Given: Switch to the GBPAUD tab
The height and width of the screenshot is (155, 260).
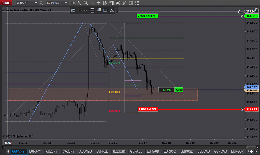Looking at the screenshot, I should (x=136, y=151).
